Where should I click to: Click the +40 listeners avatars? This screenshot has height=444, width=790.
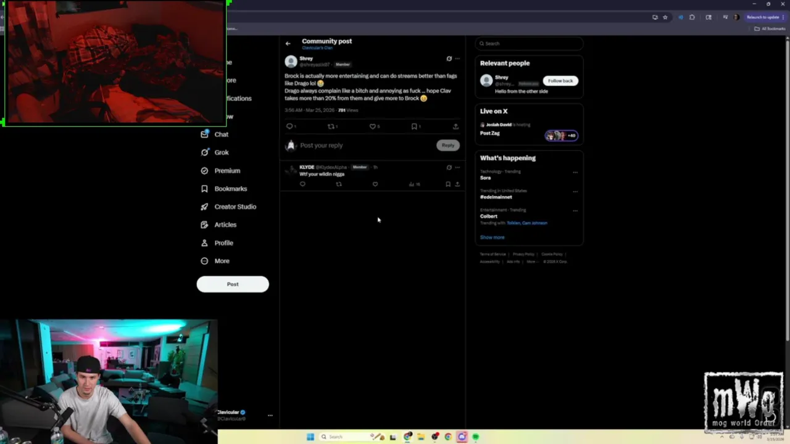coord(561,136)
